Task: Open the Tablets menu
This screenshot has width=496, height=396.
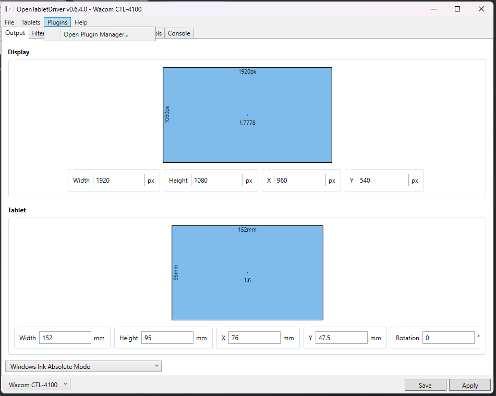Action: coord(31,22)
